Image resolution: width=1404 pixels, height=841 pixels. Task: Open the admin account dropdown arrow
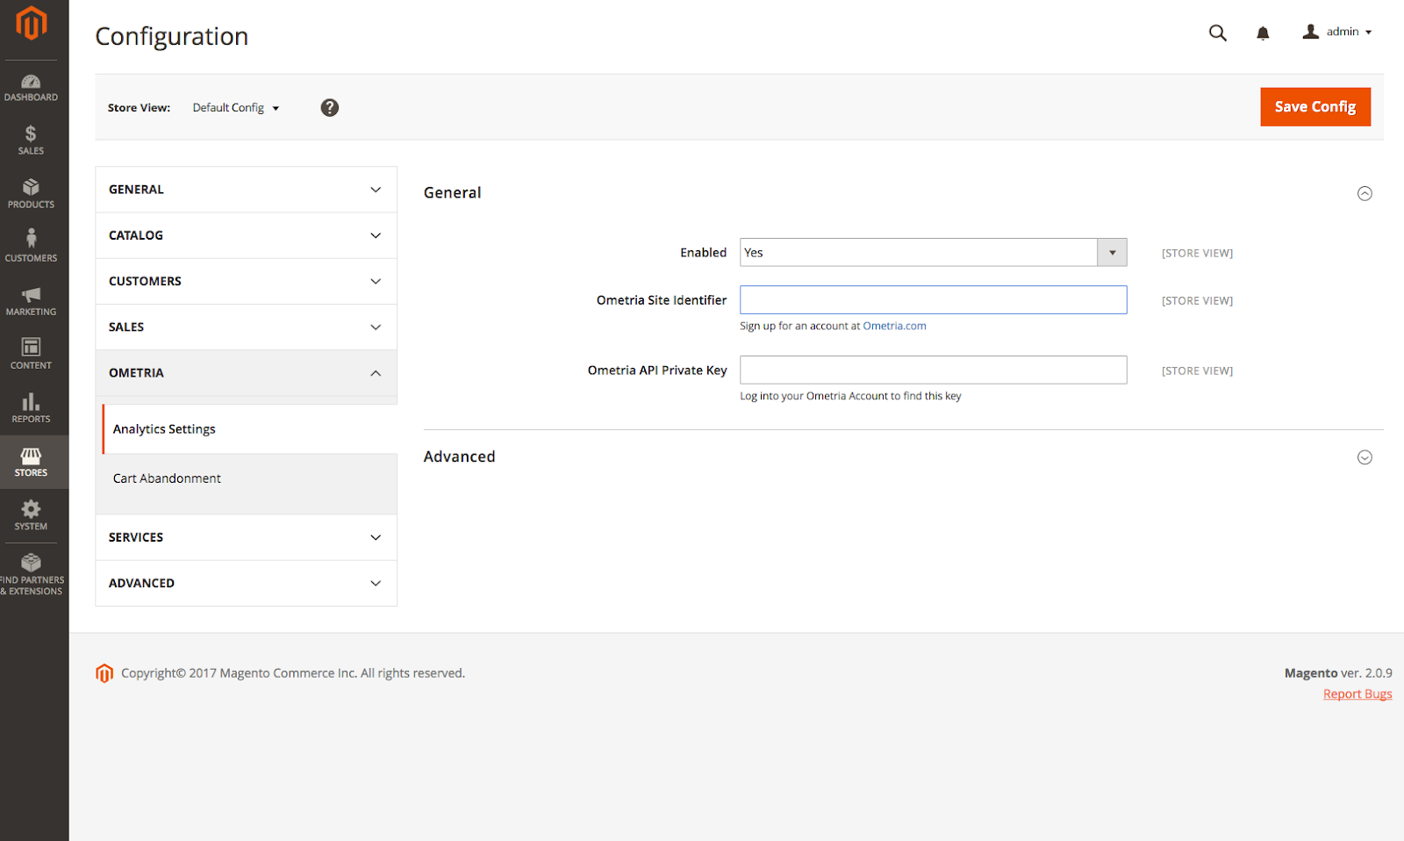point(1368,32)
